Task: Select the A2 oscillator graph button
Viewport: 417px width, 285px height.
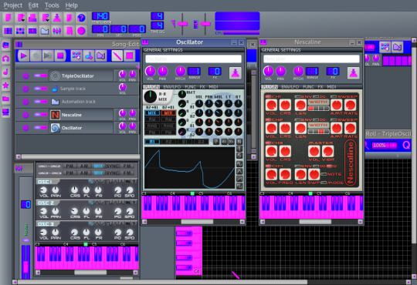Action: [168, 142]
